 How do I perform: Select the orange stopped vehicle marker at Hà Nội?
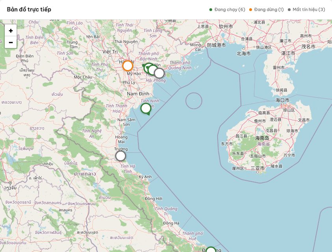click(x=128, y=66)
